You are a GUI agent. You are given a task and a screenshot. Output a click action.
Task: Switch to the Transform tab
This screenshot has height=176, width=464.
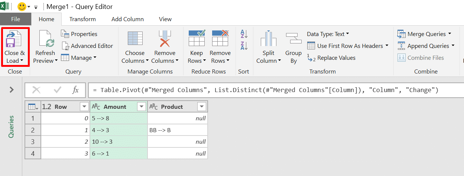click(x=82, y=19)
